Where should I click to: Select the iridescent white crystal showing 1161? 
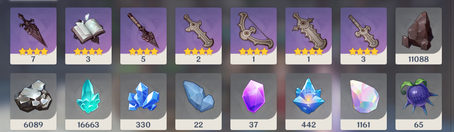coord(363,102)
